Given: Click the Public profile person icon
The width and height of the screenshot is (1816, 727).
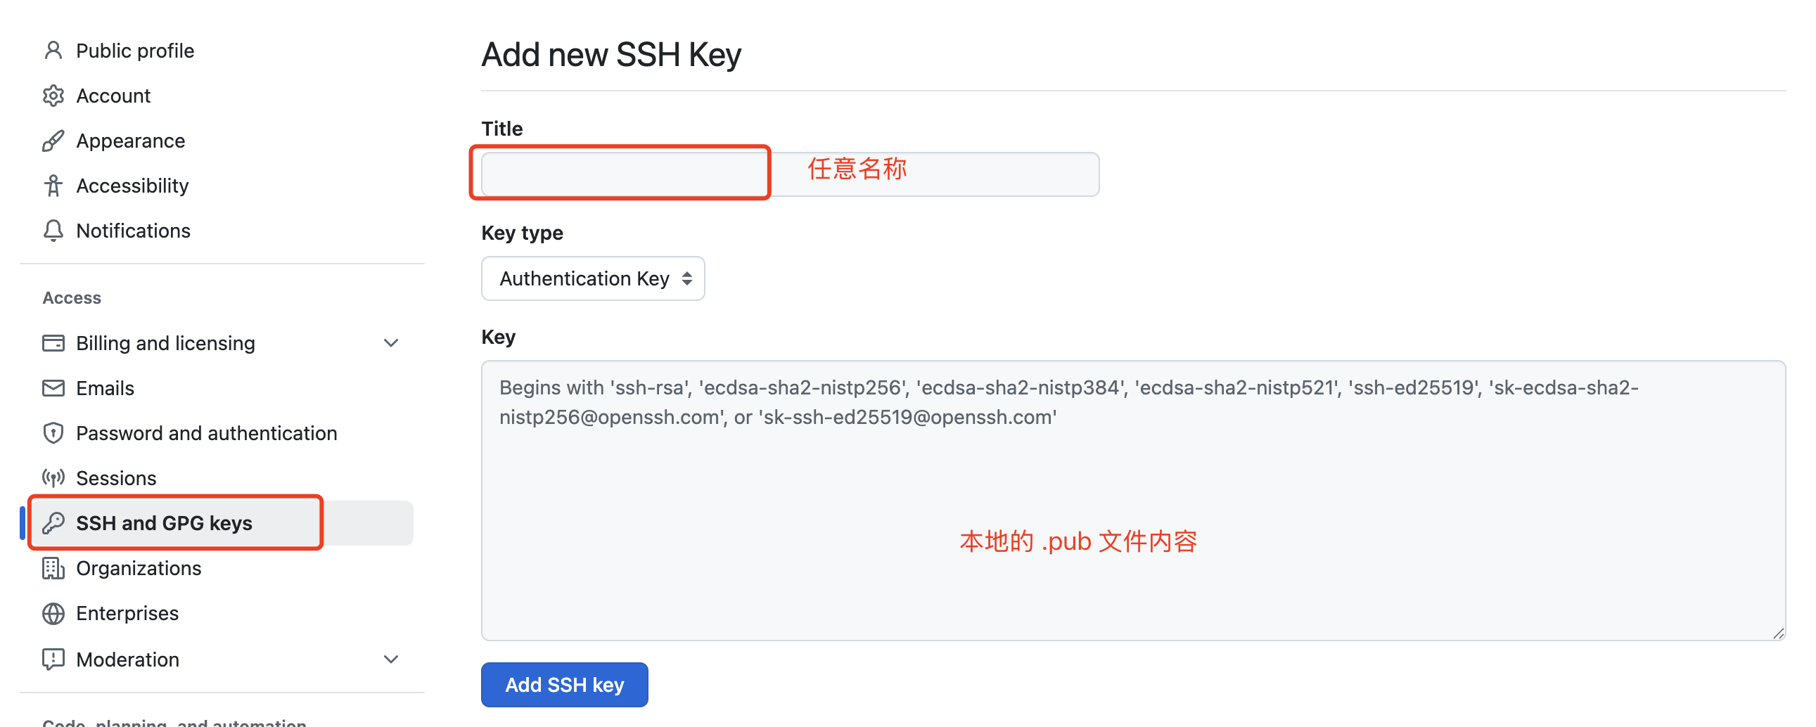Looking at the screenshot, I should click(53, 51).
